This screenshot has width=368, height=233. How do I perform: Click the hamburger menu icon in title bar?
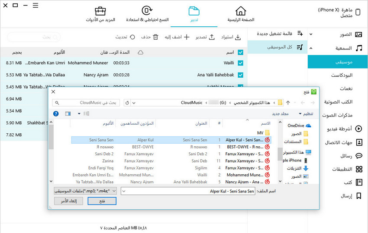click(36, 5)
